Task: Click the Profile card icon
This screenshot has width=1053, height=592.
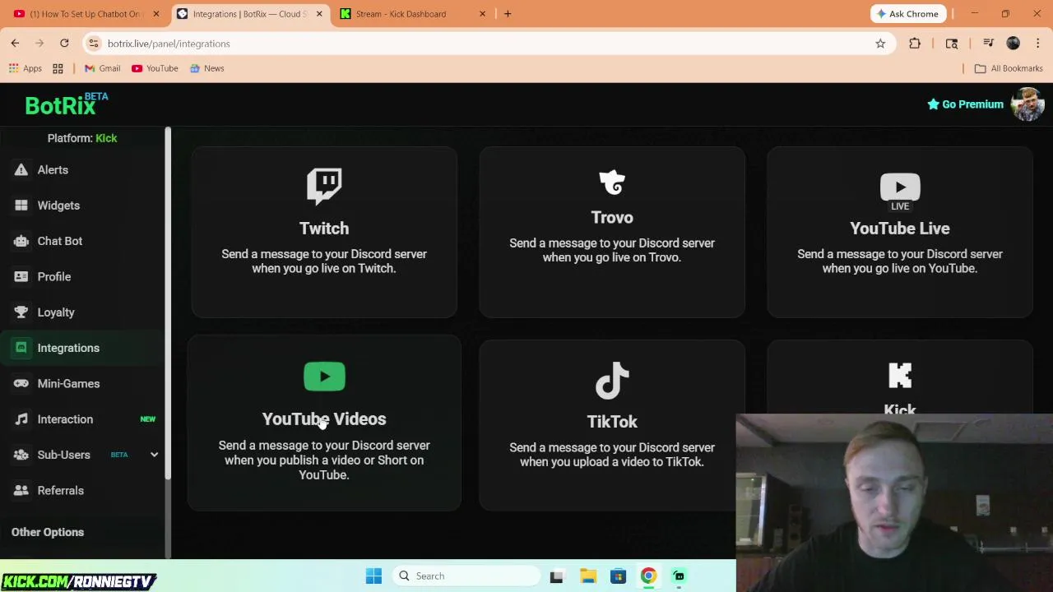Action: click(21, 276)
